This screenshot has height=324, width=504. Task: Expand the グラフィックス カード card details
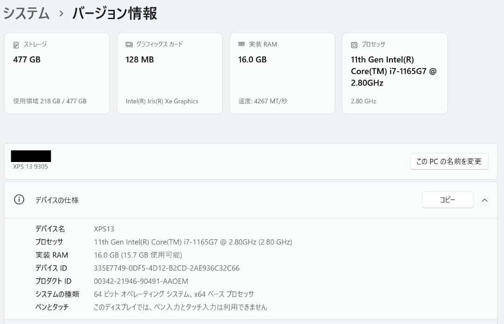(169, 73)
